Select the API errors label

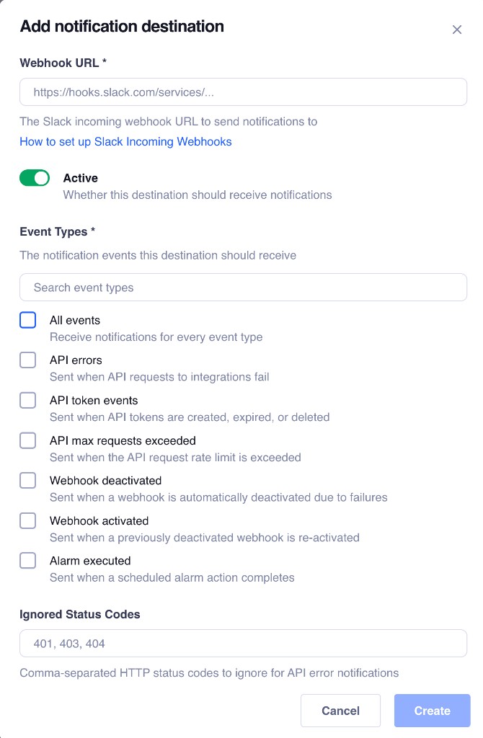point(75,360)
